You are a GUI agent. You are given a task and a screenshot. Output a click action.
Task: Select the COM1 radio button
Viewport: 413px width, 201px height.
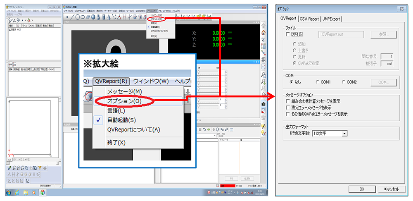pos(318,82)
